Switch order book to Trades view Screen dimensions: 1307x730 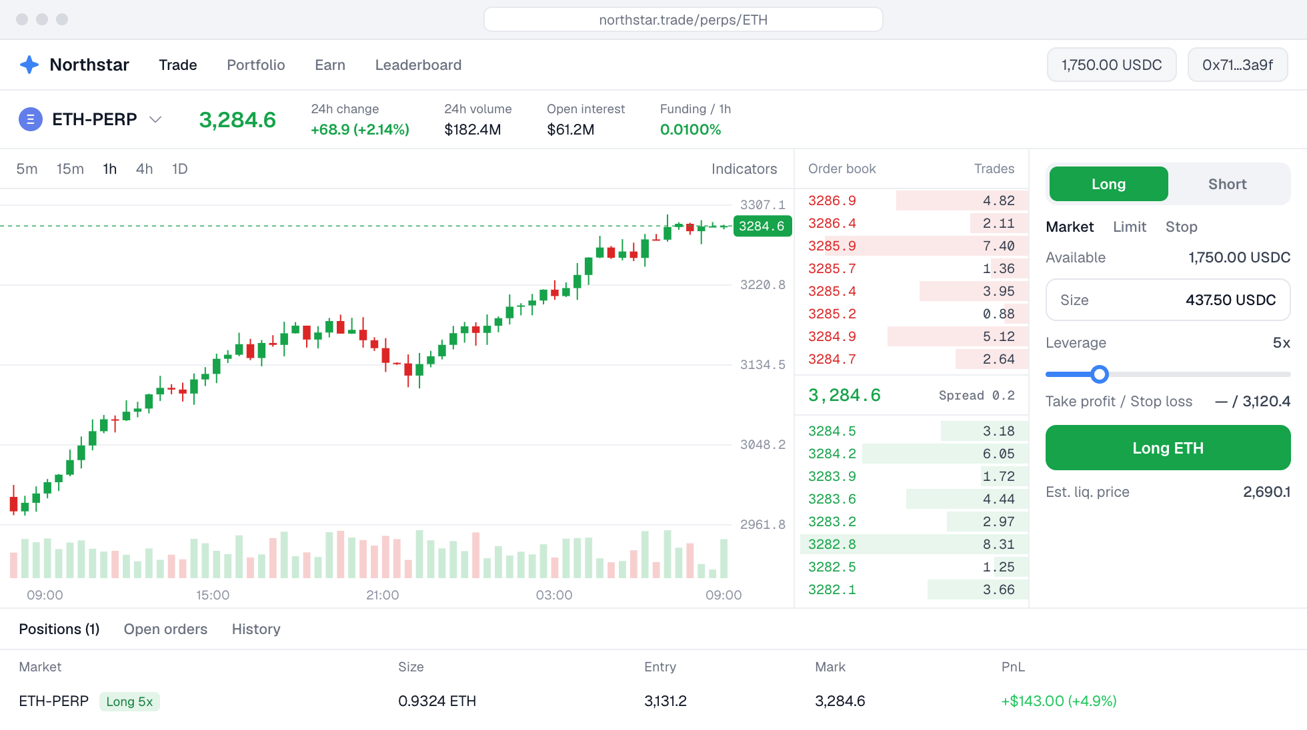point(994,169)
